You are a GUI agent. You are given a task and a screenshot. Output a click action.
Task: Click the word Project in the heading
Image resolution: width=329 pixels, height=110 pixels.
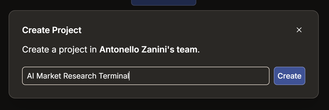[x=67, y=30]
